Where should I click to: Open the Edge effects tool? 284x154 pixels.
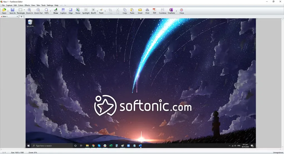click(x=71, y=11)
